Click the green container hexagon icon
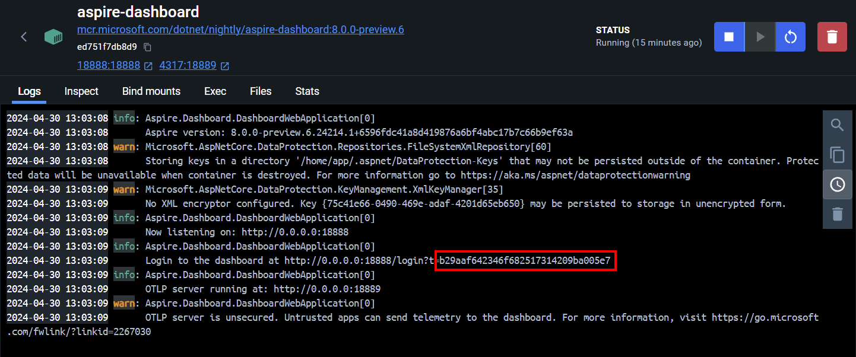 53,36
